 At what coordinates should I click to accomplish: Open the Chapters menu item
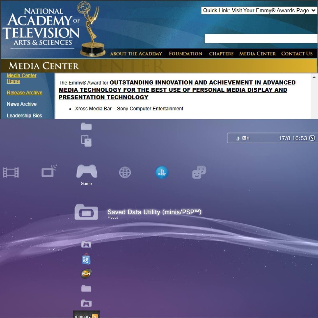coord(221,54)
